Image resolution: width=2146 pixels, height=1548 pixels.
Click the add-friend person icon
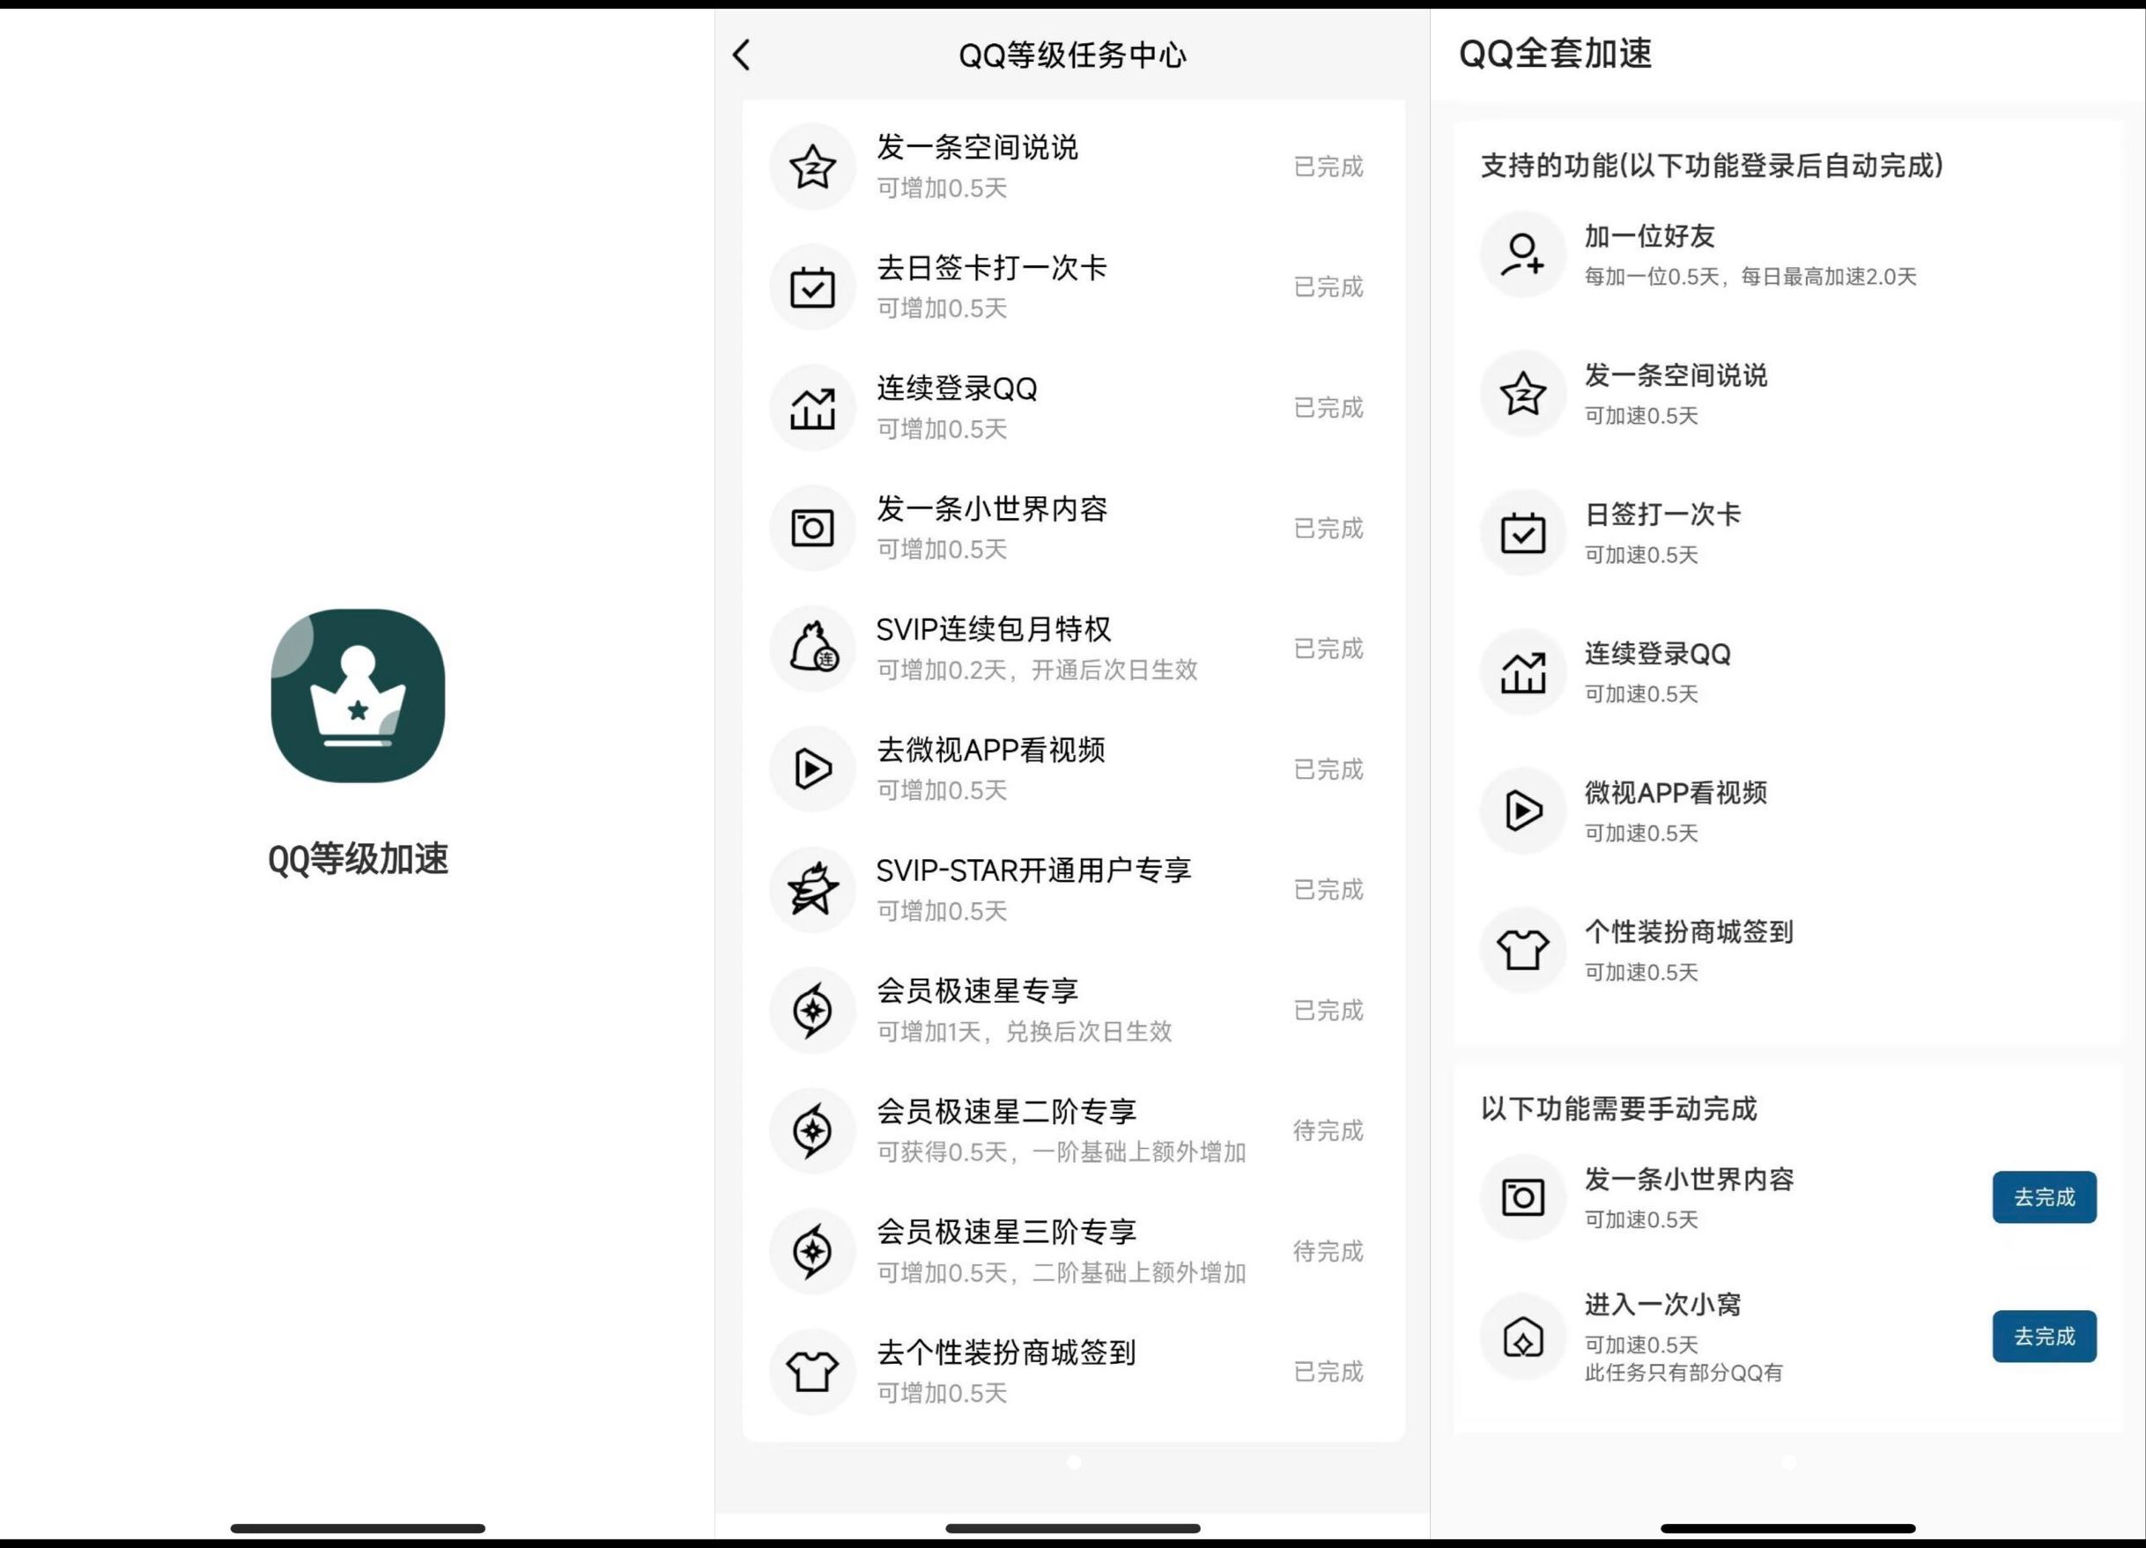(x=1522, y=255)
